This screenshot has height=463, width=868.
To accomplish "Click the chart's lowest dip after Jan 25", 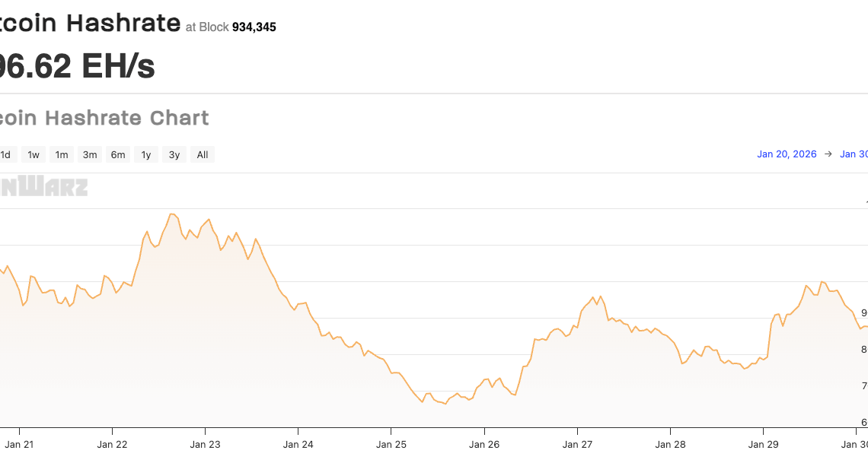I will [x=445, y=404].
